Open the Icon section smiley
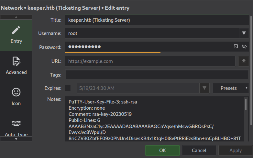This screenshot has width=253, height=158. point(16,92)
